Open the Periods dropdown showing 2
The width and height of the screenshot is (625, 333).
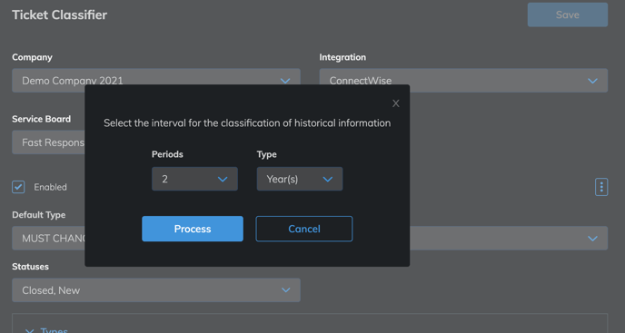coord(194,179)
